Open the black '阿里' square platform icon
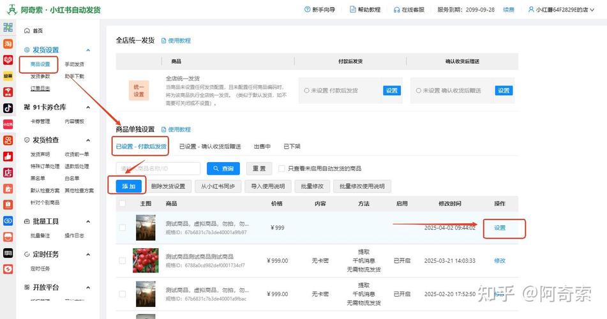Screen dimensions: 607x319 [8, 253]
